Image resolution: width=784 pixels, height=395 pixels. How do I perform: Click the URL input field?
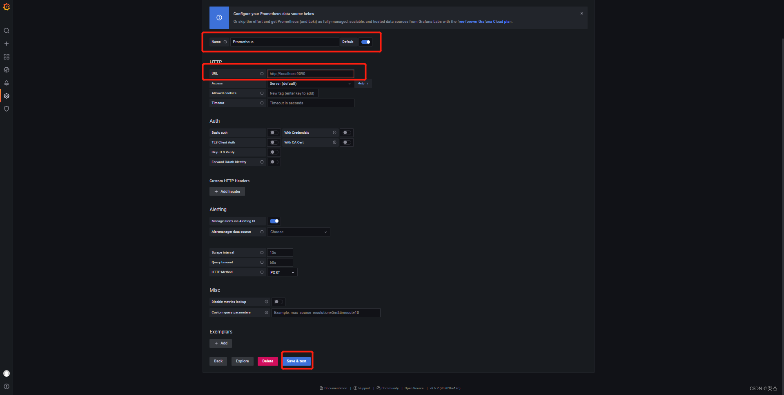pos(310,74)
